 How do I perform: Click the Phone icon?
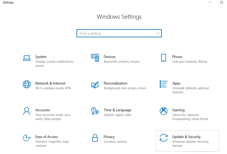pos(164,58)
